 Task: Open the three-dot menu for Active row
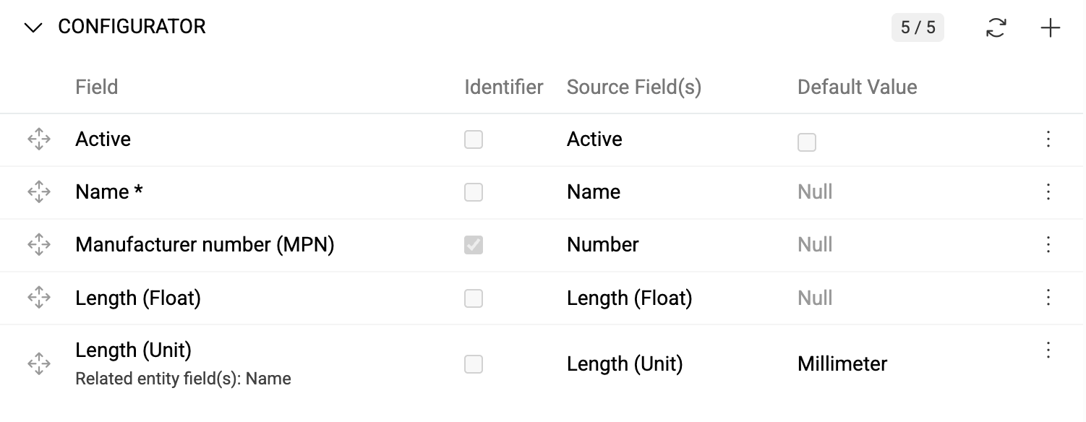click(x=1048, y=139)
